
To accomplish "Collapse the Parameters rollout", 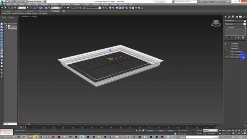I will coord(235,49).
